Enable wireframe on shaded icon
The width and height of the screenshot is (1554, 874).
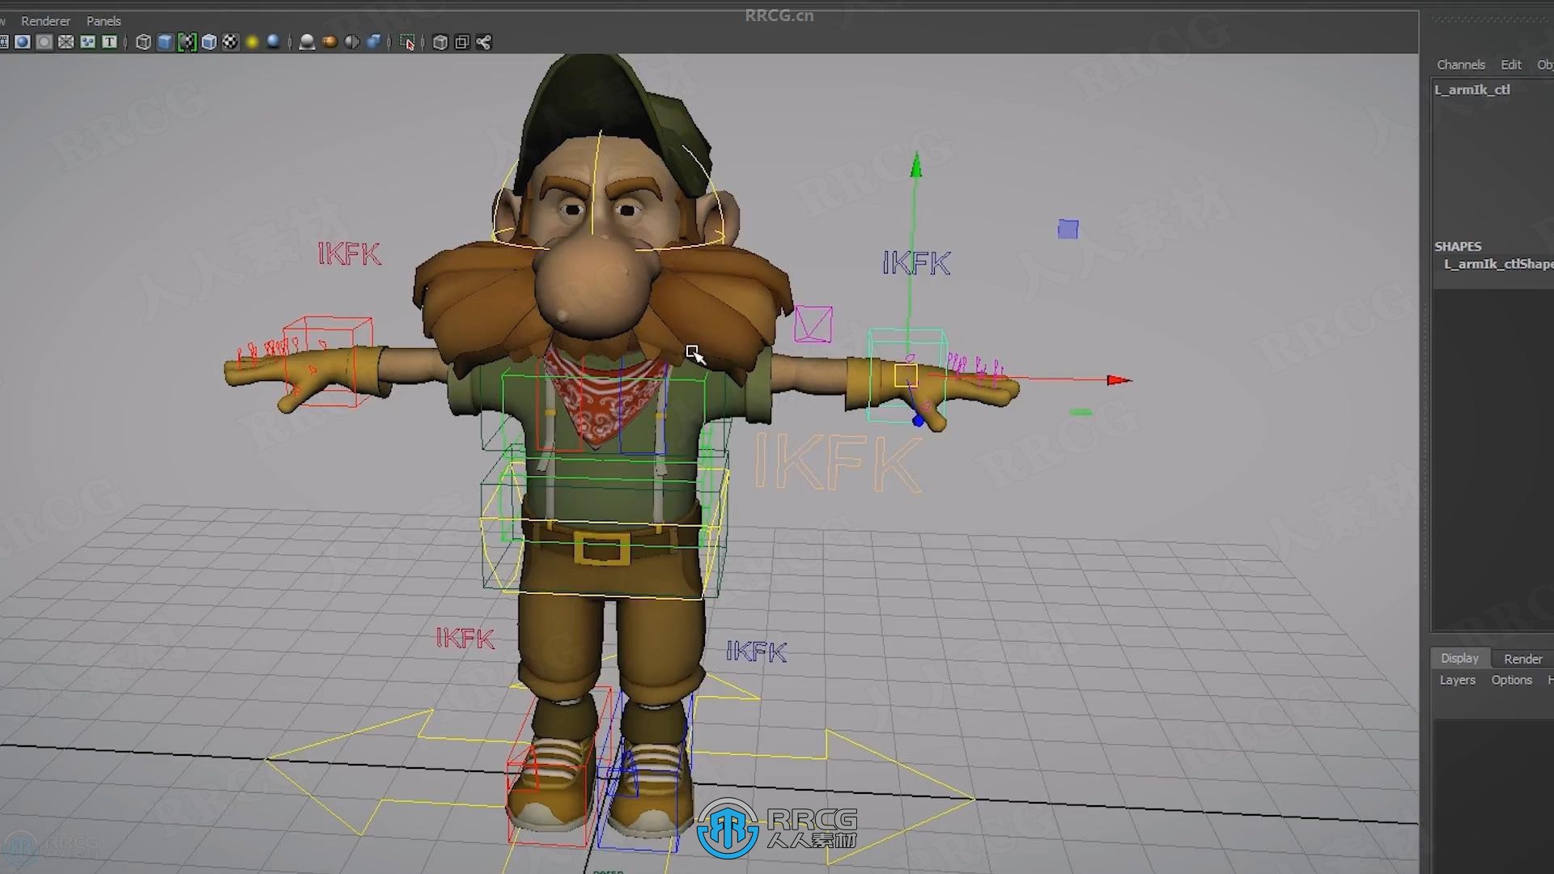209,42
